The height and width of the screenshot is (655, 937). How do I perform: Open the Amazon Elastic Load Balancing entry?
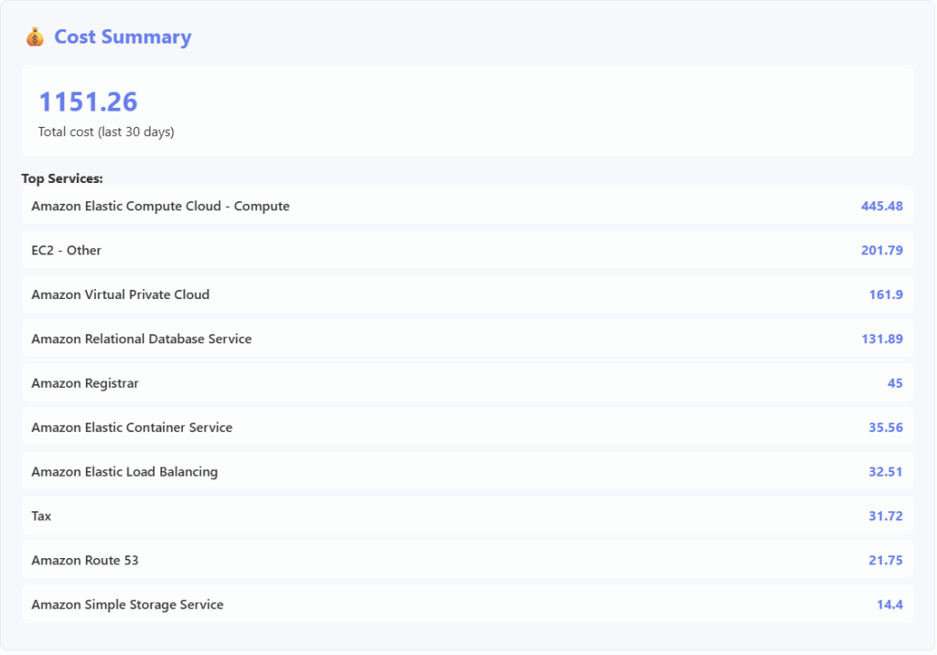[x=124, y=472]
